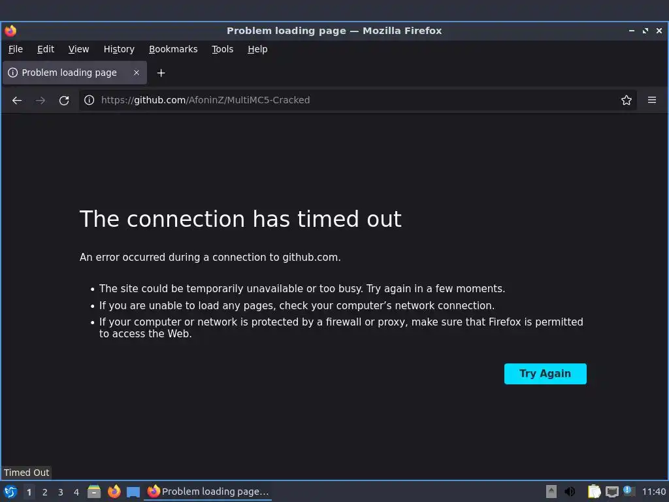Open the View menu
Screen dimensions: 669x502
click(78, 49)
